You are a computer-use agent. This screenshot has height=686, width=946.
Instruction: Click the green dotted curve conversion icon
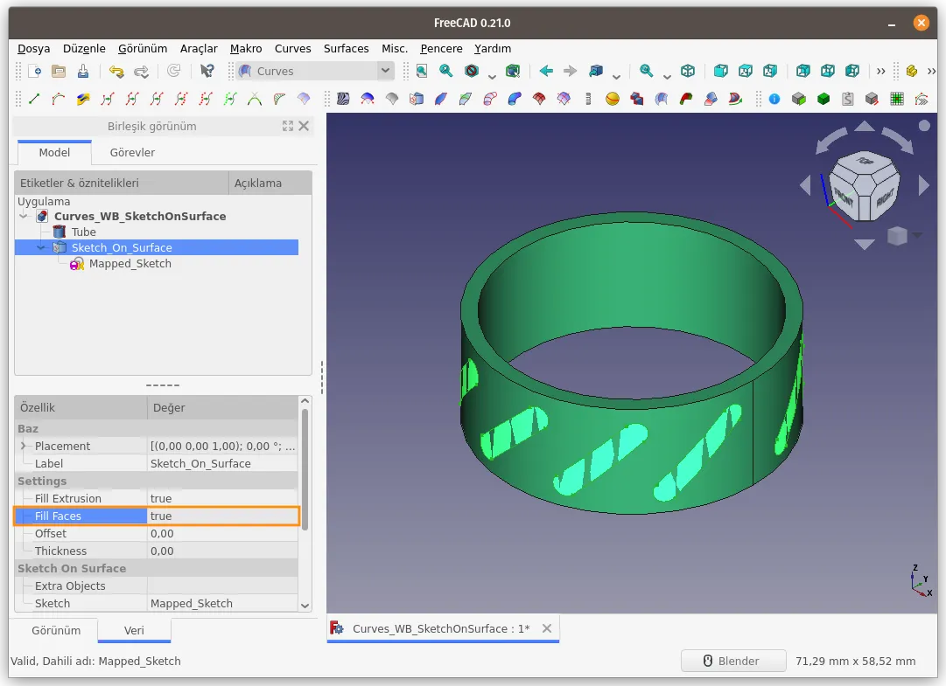(x=230, y=99)
